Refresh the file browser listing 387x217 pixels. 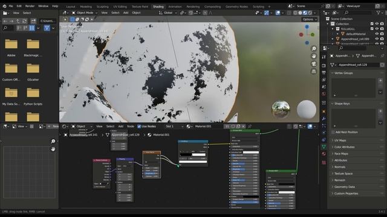[24, 21]
